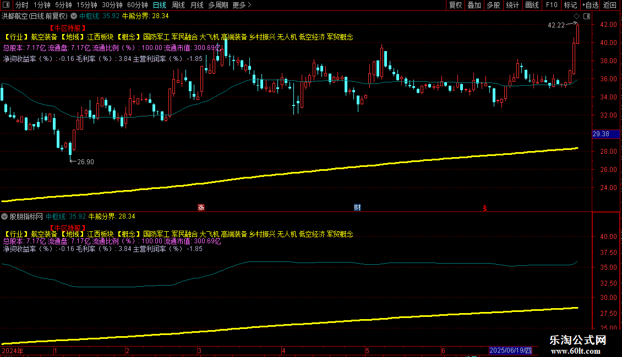622x357 pixels.
Task: Click month 5 on the time axis
Action: click(x=367, y=350)
